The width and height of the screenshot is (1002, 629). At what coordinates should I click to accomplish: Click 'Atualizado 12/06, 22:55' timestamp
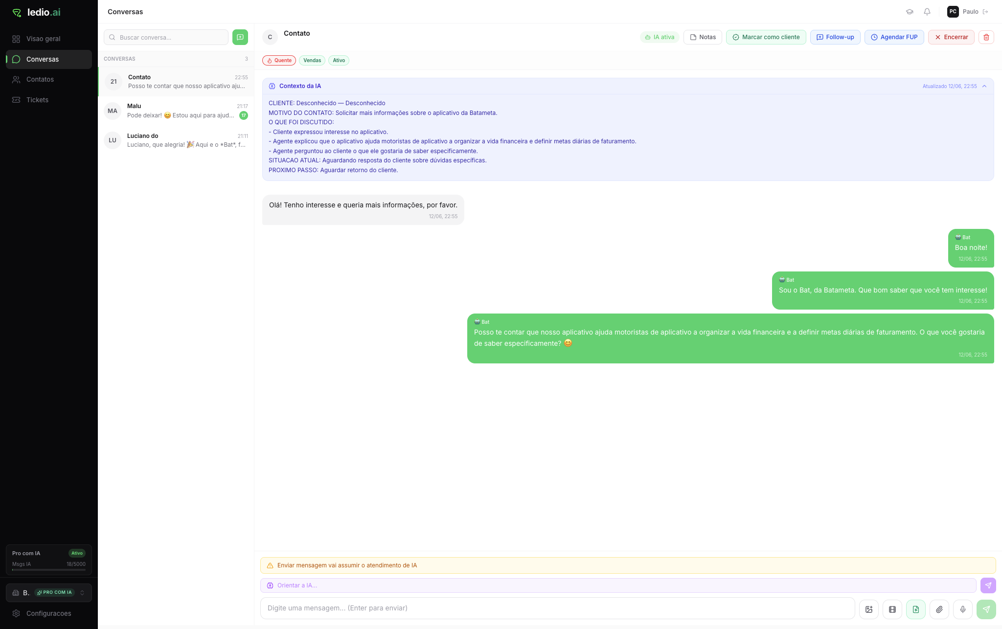950,86
